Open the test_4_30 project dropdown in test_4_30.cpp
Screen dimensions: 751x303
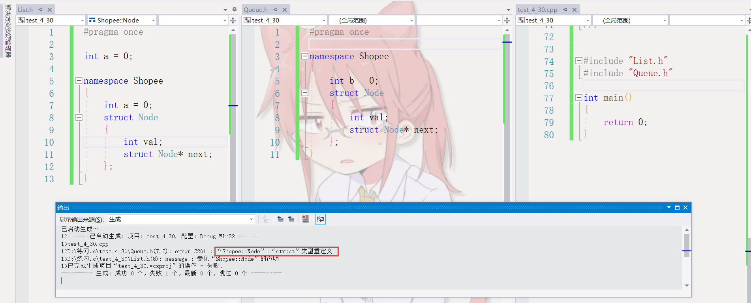click(x=554, y=20)
